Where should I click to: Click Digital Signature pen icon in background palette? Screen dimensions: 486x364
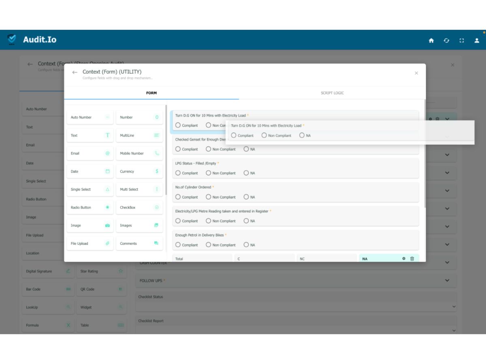68,271
